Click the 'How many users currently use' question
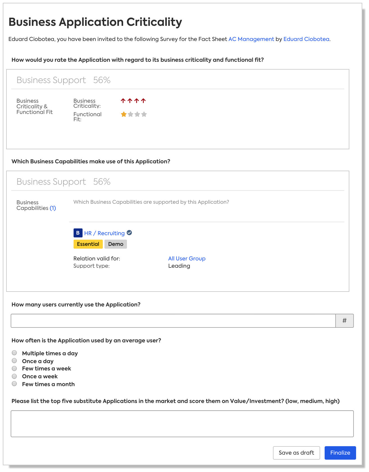 click(x=76, y=304)
